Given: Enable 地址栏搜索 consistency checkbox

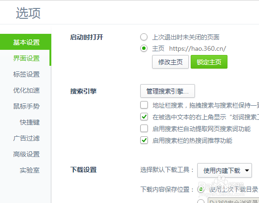Looking at the screenshot, I should coord(144,105).
